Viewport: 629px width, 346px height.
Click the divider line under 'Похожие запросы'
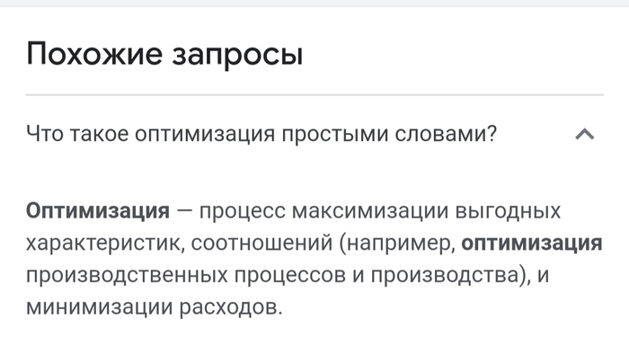click(x=314, y=95)
